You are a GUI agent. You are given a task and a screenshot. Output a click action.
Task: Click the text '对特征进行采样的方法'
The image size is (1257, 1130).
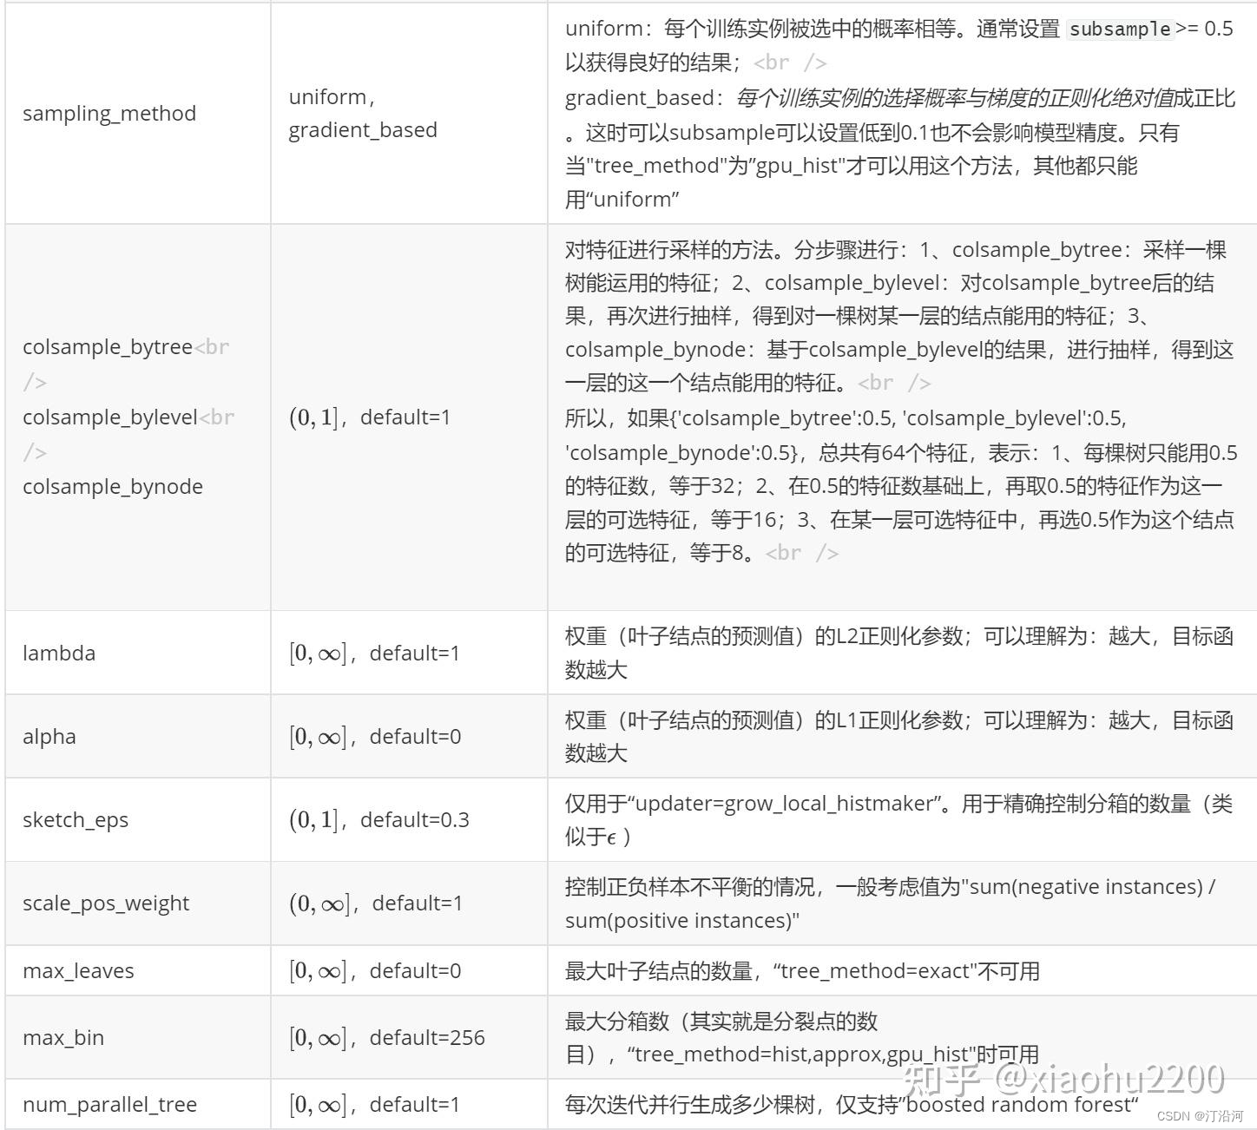click(668, 250)
